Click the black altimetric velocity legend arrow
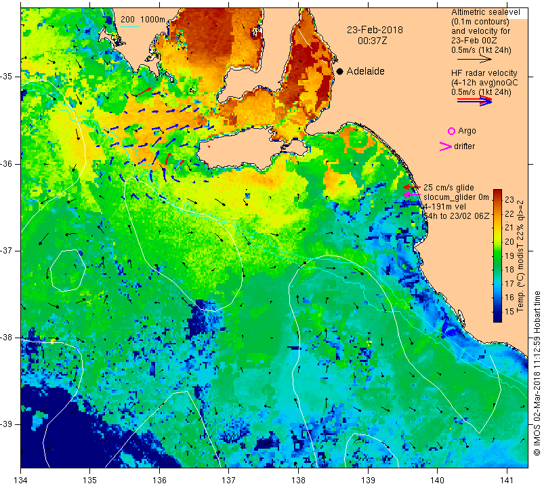542x488 pixels. click(474, 60)
